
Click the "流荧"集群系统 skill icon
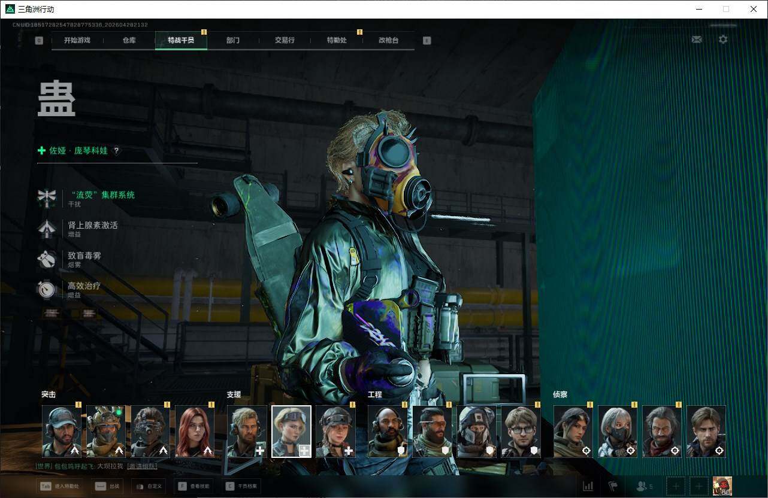46,198
